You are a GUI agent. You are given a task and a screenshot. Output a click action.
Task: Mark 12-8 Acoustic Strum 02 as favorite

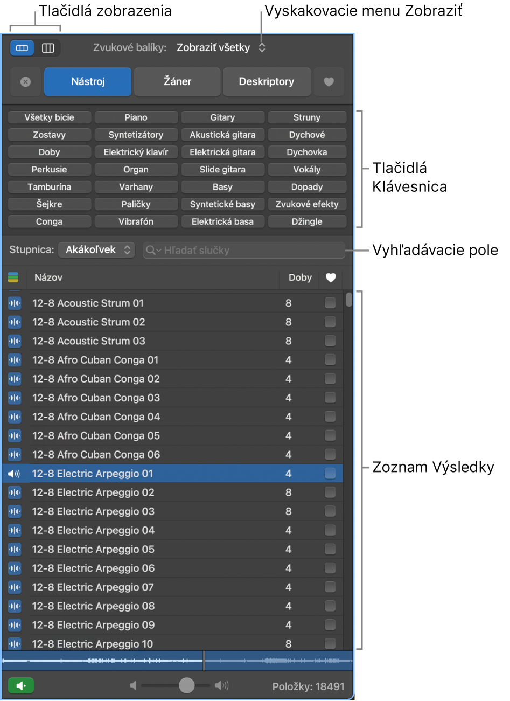[330, 322]
